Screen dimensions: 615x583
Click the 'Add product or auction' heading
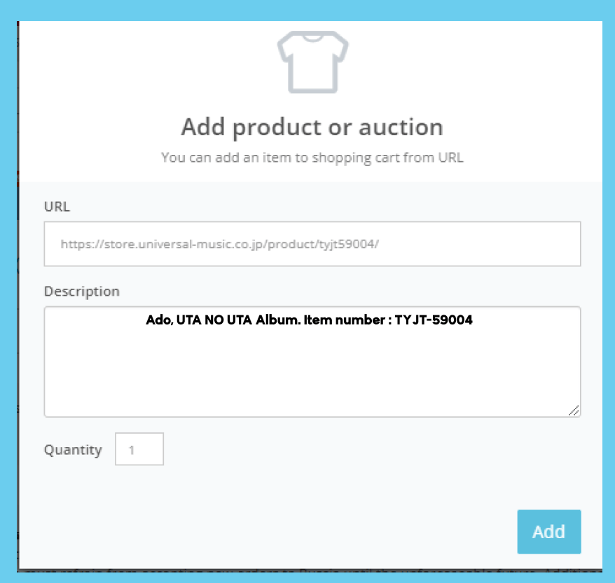[312, 128]
